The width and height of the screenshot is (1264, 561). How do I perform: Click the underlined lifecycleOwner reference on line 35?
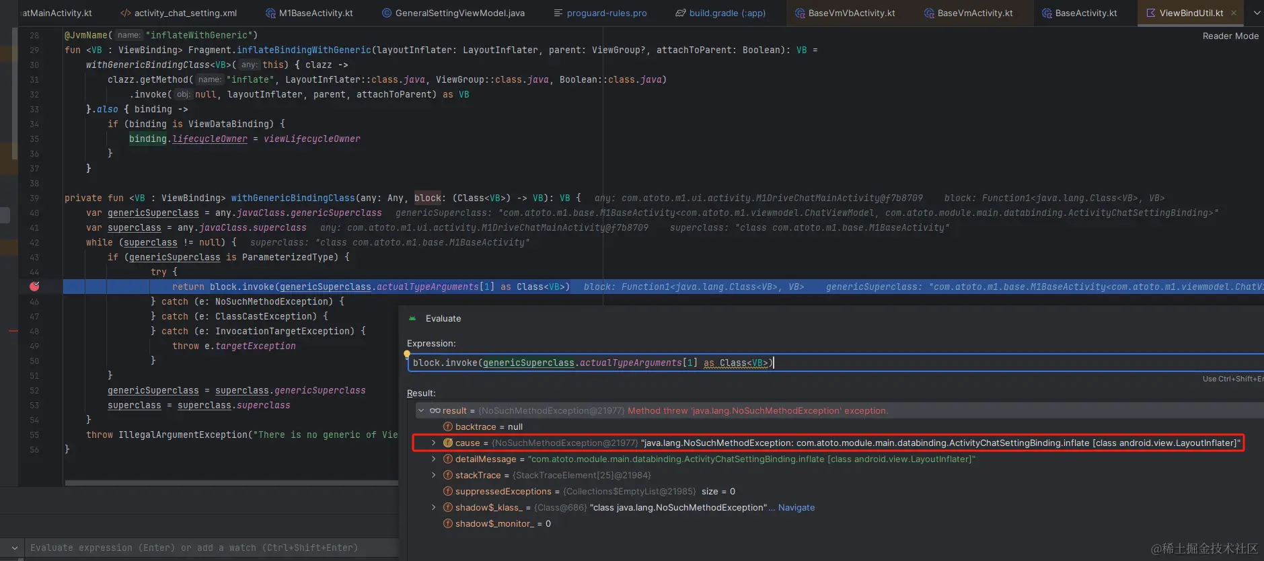[x=210, y=139]
